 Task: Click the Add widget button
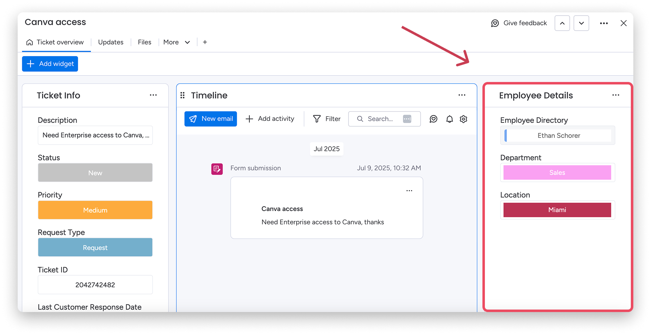point(50,64)
